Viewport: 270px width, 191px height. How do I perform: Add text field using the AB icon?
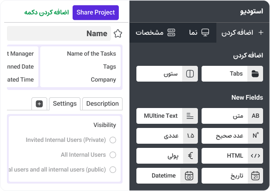click(x=255, y=116)
